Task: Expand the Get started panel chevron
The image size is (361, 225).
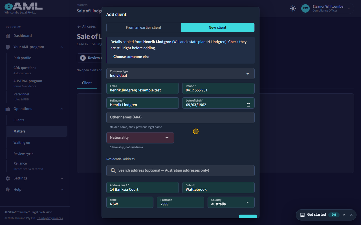Action: [344, 215]
